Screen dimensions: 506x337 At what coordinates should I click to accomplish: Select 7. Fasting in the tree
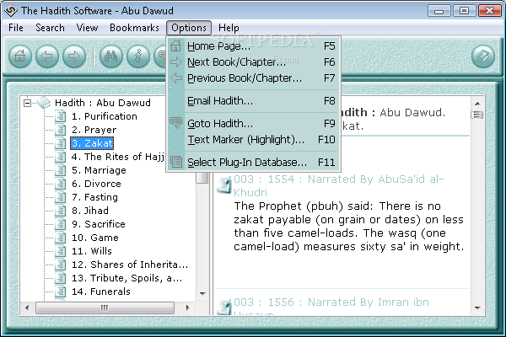click(x=94, y=197)
